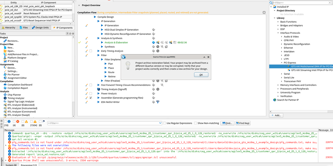
Task: Toggle error messages filter checkbox
Action: (14, 122)
